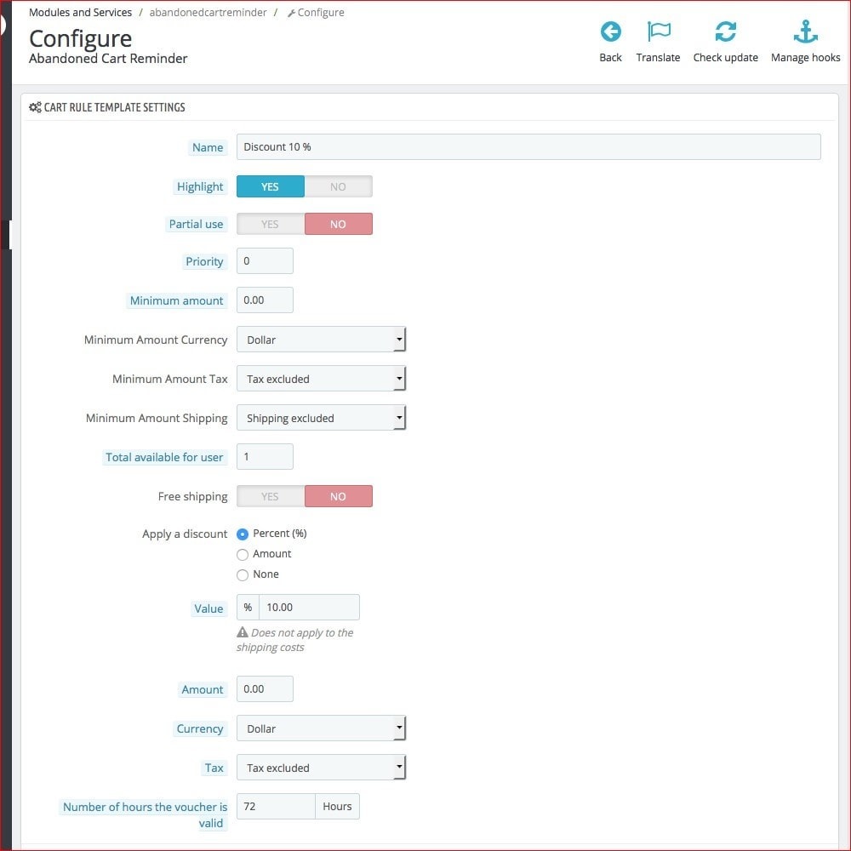Click the Amount label beside 0.00 field
The width and height of the screenshot is (851, 851).
pyautogui.click(x=202, y=690)
